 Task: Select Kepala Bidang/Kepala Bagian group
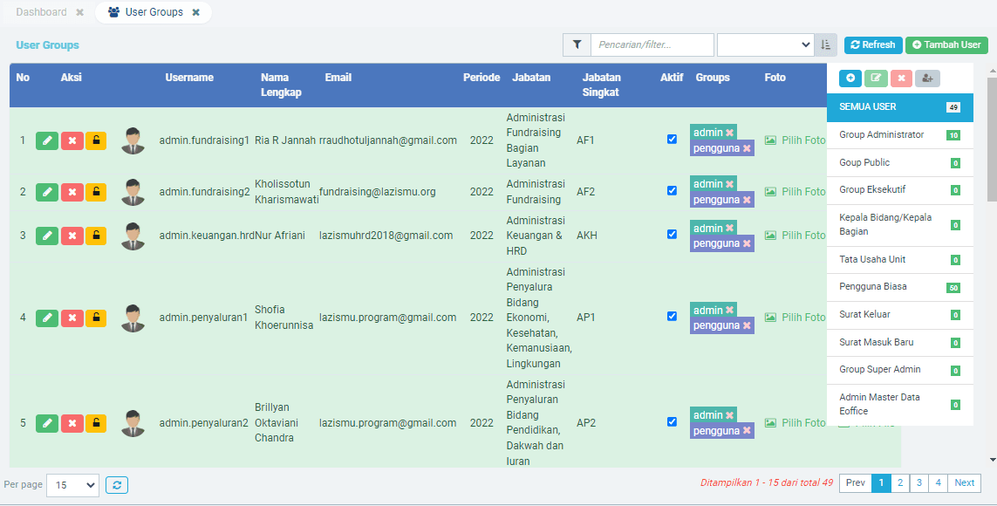point(899,225)
